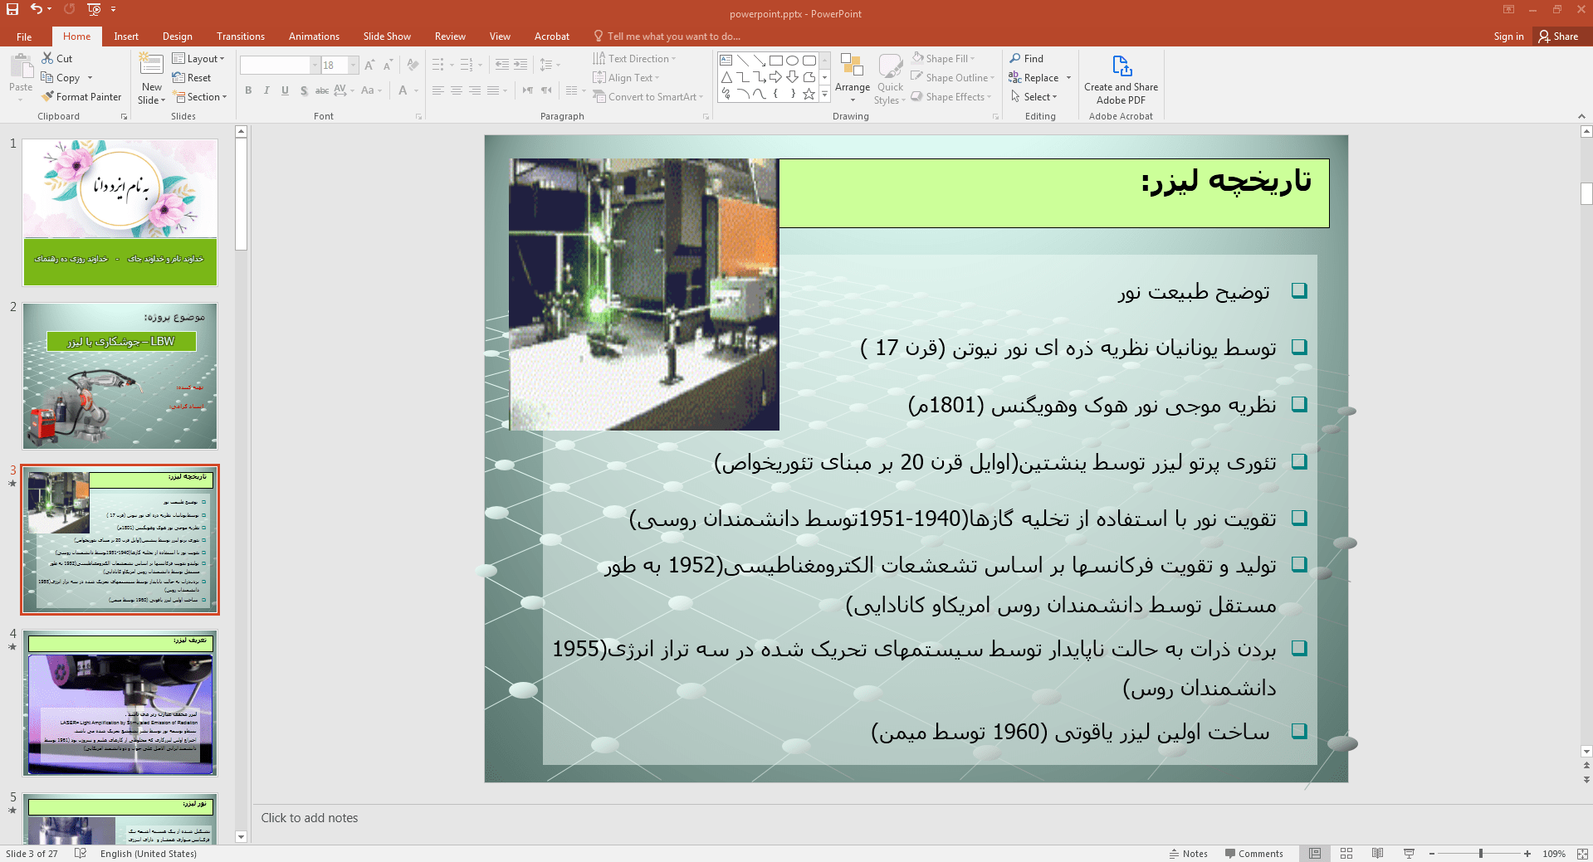Viewport: 1593px width, 862px height.
Task: Click the Reset slide button
Action: click(192, 78)
